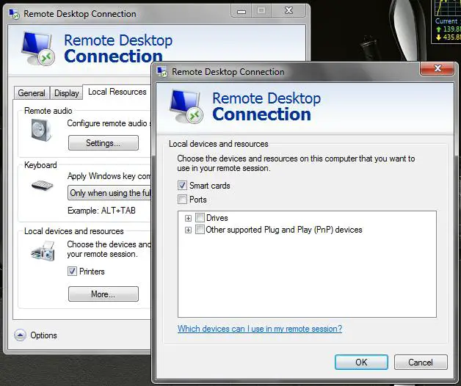Check the Drives checkbox

[x=200, y=217]
